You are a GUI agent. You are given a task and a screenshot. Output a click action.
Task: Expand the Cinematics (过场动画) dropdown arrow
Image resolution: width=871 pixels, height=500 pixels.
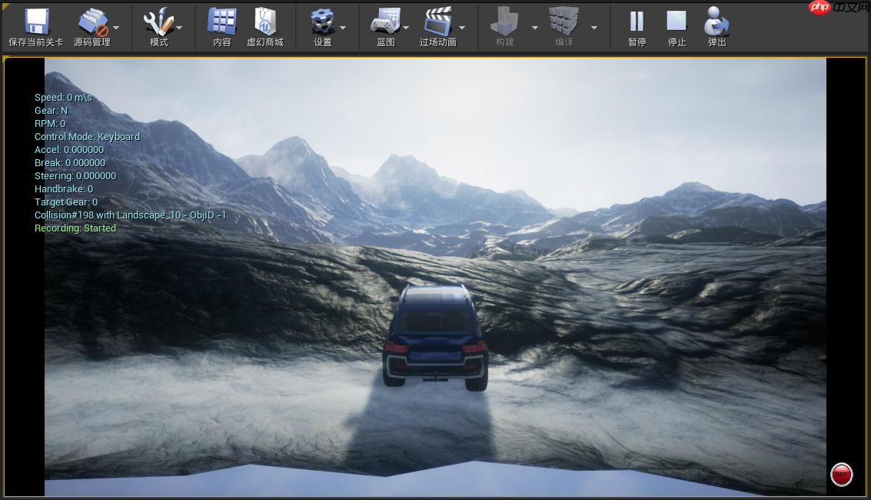462,28
